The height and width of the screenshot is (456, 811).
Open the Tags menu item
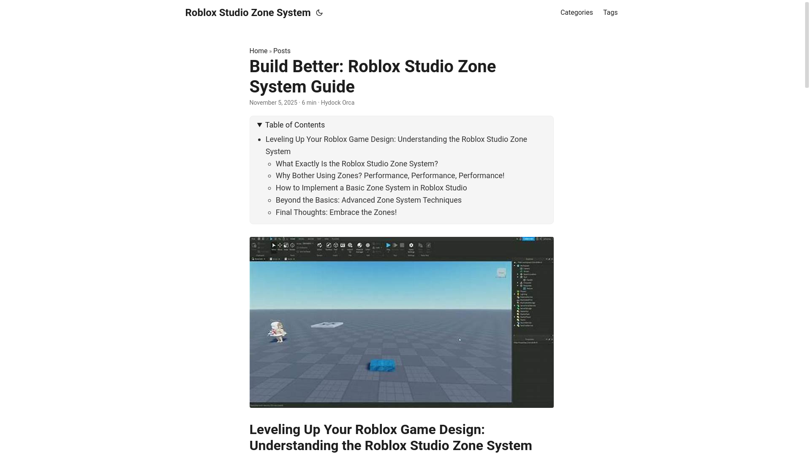610,13
